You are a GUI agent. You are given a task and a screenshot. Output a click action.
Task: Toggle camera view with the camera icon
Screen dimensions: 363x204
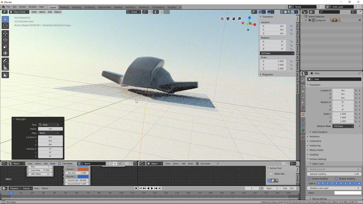[x=228, y=19]
